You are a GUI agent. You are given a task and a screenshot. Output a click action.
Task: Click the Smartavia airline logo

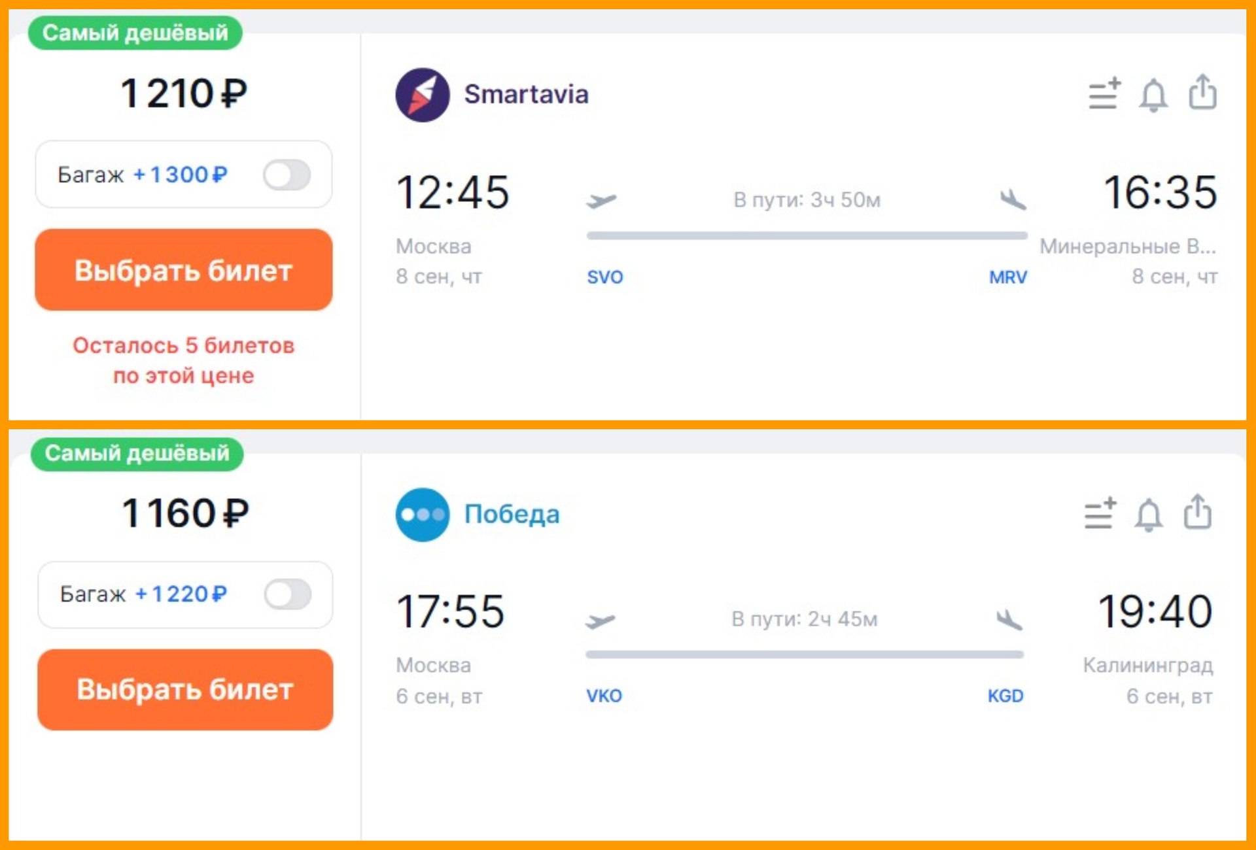[x=423, y=95]
